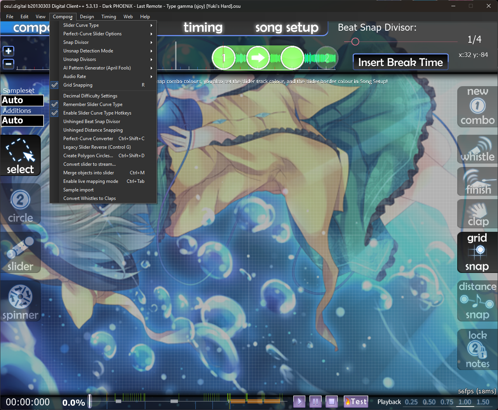Enable Unhinged Beat Snap Divisor
Viewport: 498px width, 410px height.
(x=103, y=122)
